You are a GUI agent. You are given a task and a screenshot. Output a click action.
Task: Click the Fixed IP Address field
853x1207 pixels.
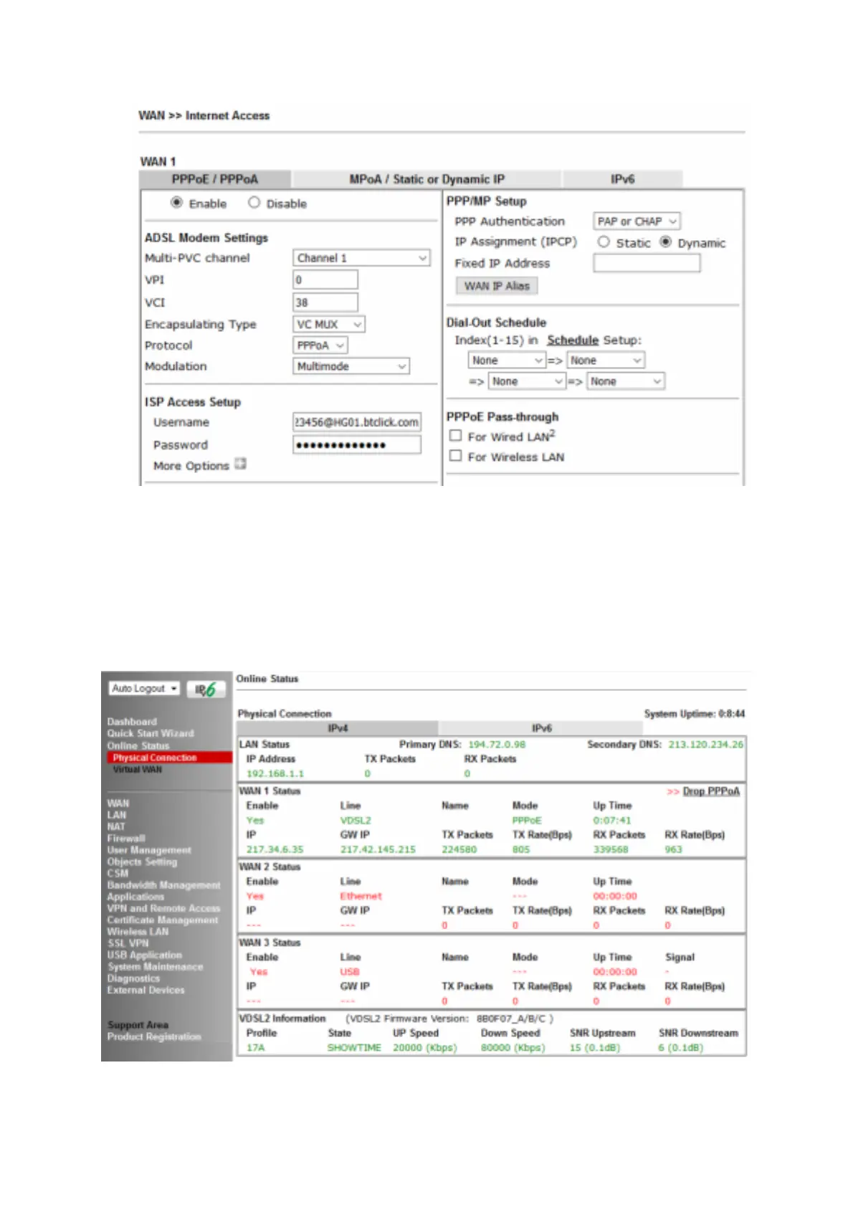(x=647, y=263)
